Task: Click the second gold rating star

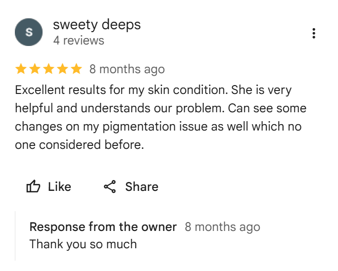Action: (35, 69)
